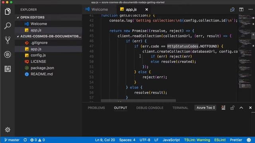255x143 pixels.
Task: Click the ESLint! status item
Action: pyautogui.click(x=220, y=140)
